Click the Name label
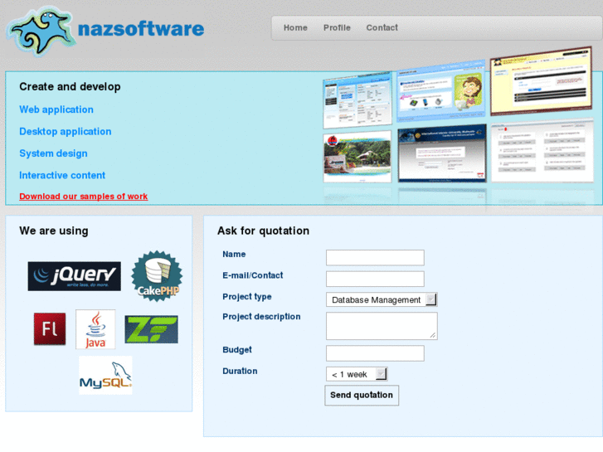603x452 pixels. 234,254
